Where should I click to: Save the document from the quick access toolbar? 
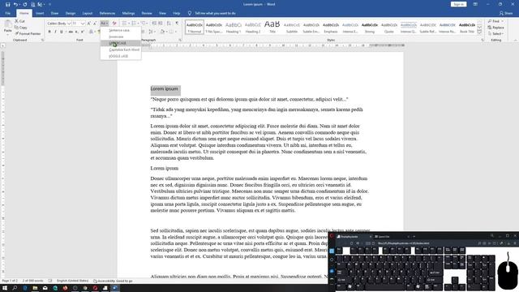coord(7,4)
